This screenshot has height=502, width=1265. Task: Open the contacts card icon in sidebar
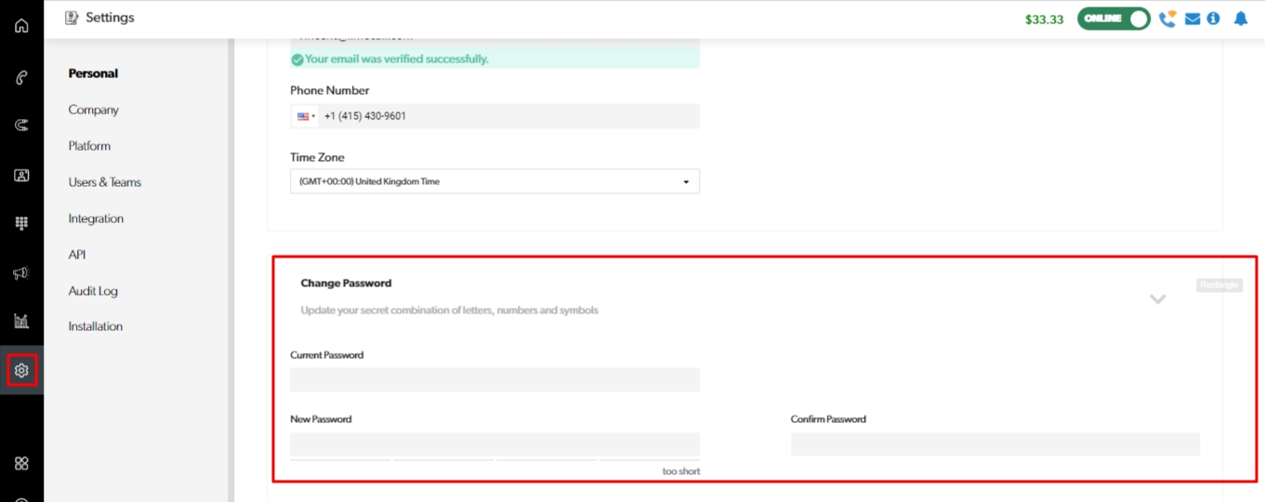tap(21, 175)
